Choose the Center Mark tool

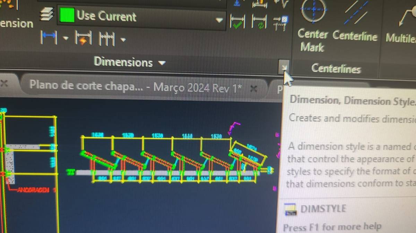point(313,26)
